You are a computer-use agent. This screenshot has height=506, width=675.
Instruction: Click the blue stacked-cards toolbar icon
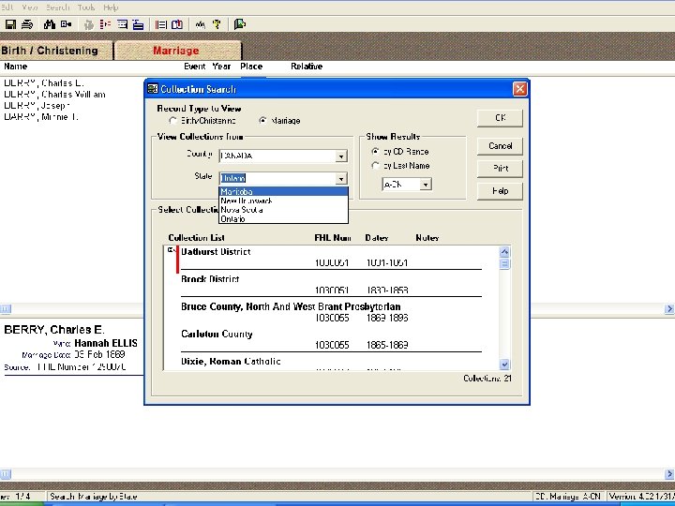(x=138, y=24)
